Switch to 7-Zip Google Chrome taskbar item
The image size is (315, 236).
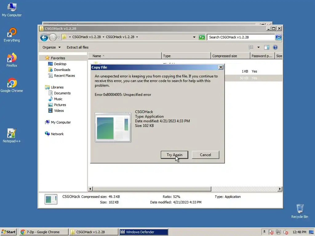44,232
